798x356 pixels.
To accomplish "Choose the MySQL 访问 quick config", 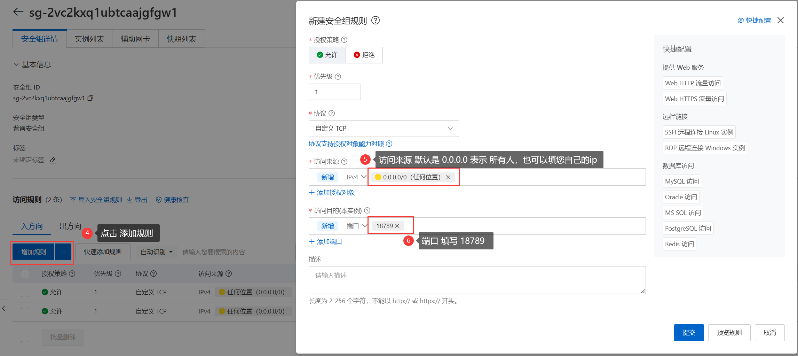I will [x=681, y=181].
